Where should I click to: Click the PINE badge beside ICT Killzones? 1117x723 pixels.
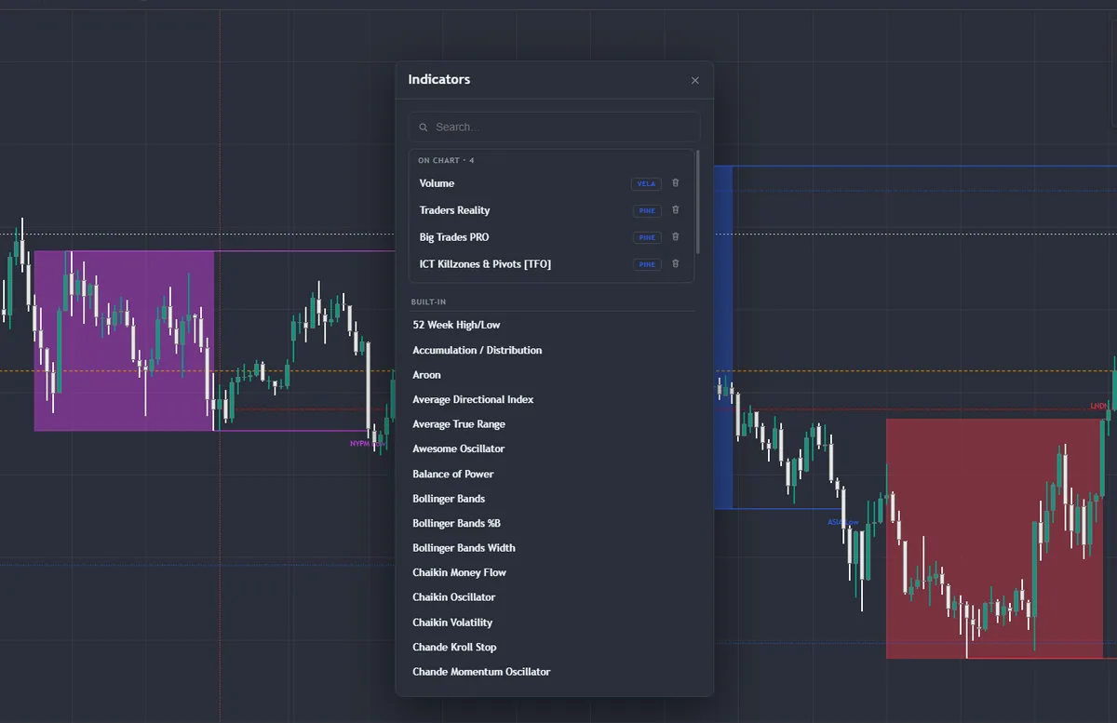pos(646,265)
